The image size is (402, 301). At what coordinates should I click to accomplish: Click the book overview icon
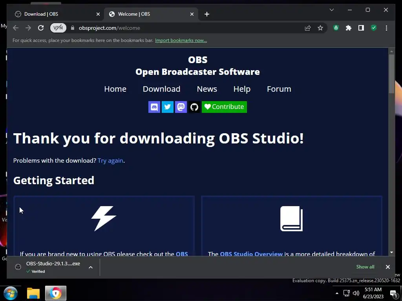(x=291, y=219)
